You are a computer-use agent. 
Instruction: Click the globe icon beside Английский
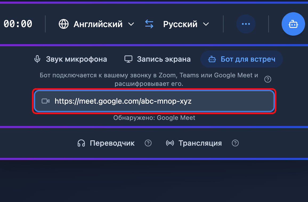tap(64, 24)
